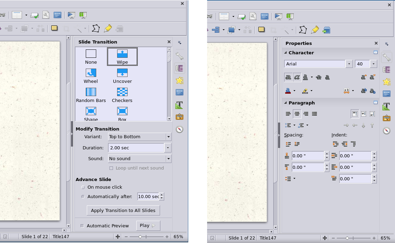Viewport: 395px width, 243px height.
Task: Toggle Underline in Character section
Action: tap(305, 77)
